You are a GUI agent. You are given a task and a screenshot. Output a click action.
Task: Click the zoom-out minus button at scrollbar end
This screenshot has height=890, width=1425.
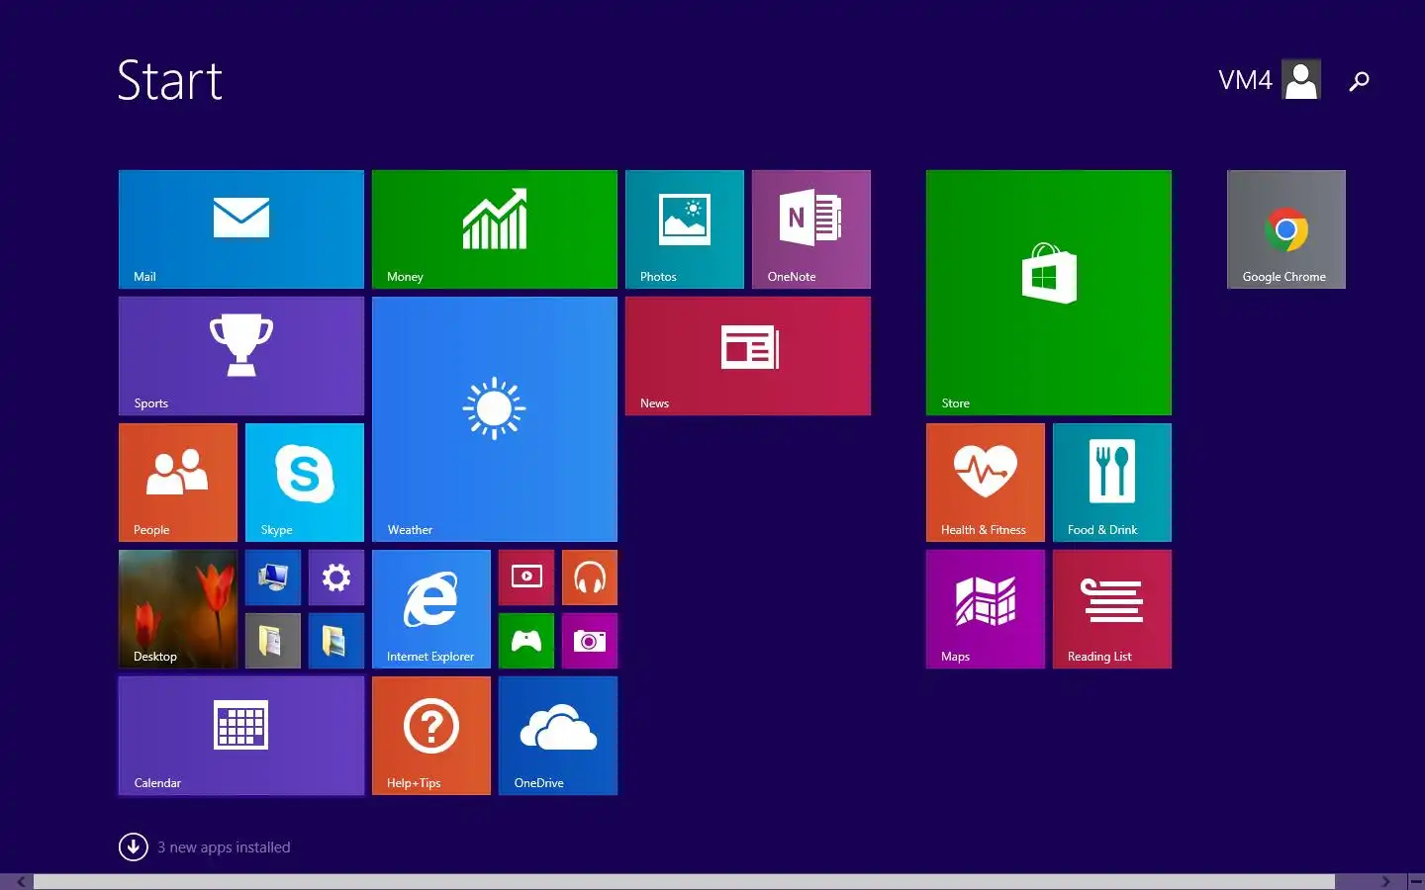[1414, 882]
